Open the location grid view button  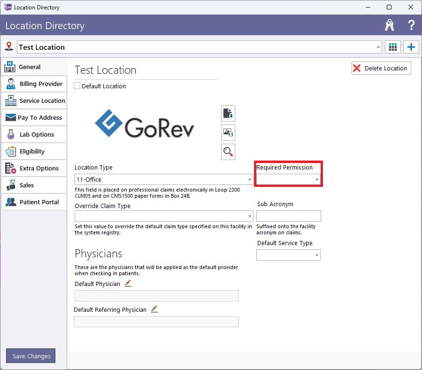(393, 47)
